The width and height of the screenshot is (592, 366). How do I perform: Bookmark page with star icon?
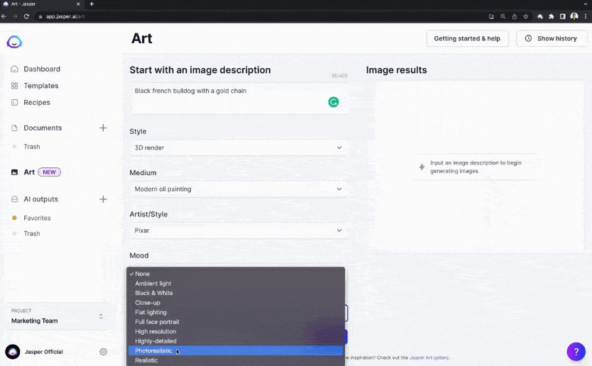coord(525,16)
